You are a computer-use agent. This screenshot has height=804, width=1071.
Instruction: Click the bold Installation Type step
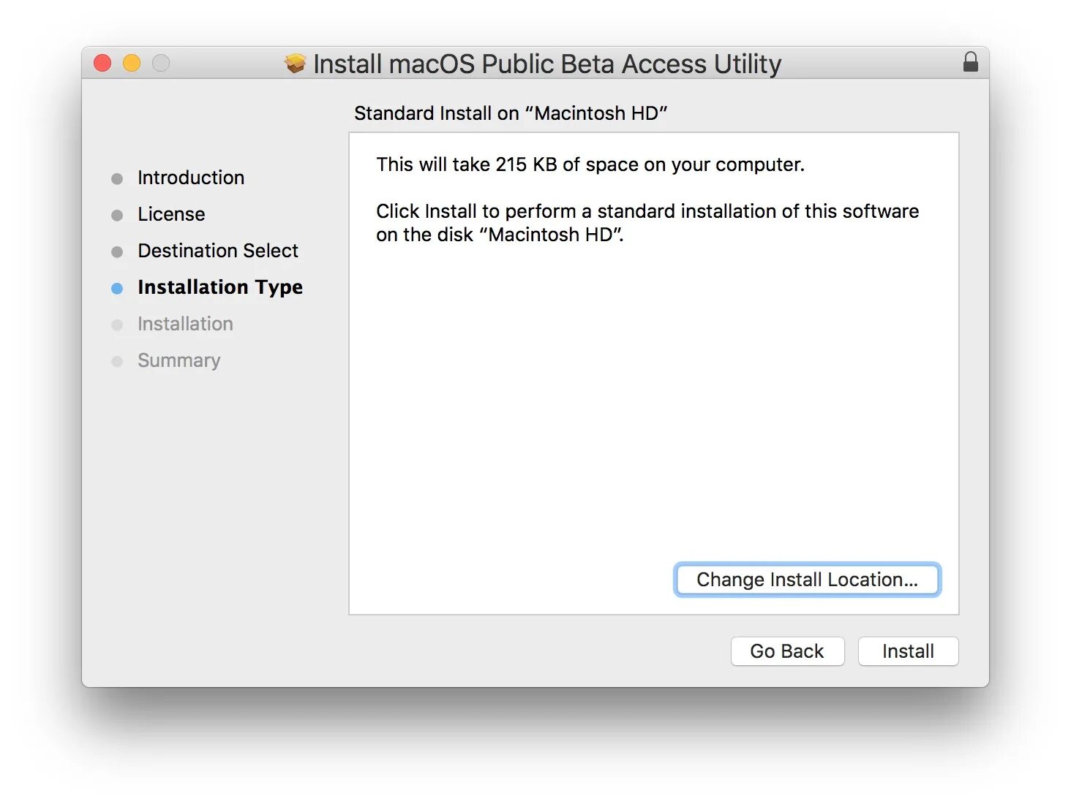219,287
